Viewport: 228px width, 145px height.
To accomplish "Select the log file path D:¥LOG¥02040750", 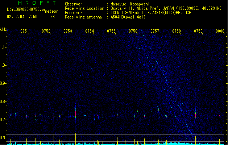I will pos(24,9).
